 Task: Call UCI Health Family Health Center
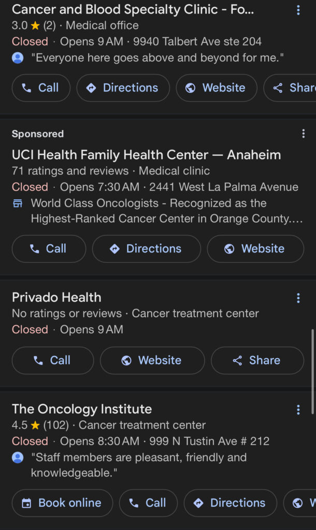pyautogui.click(x=49, y=249)
